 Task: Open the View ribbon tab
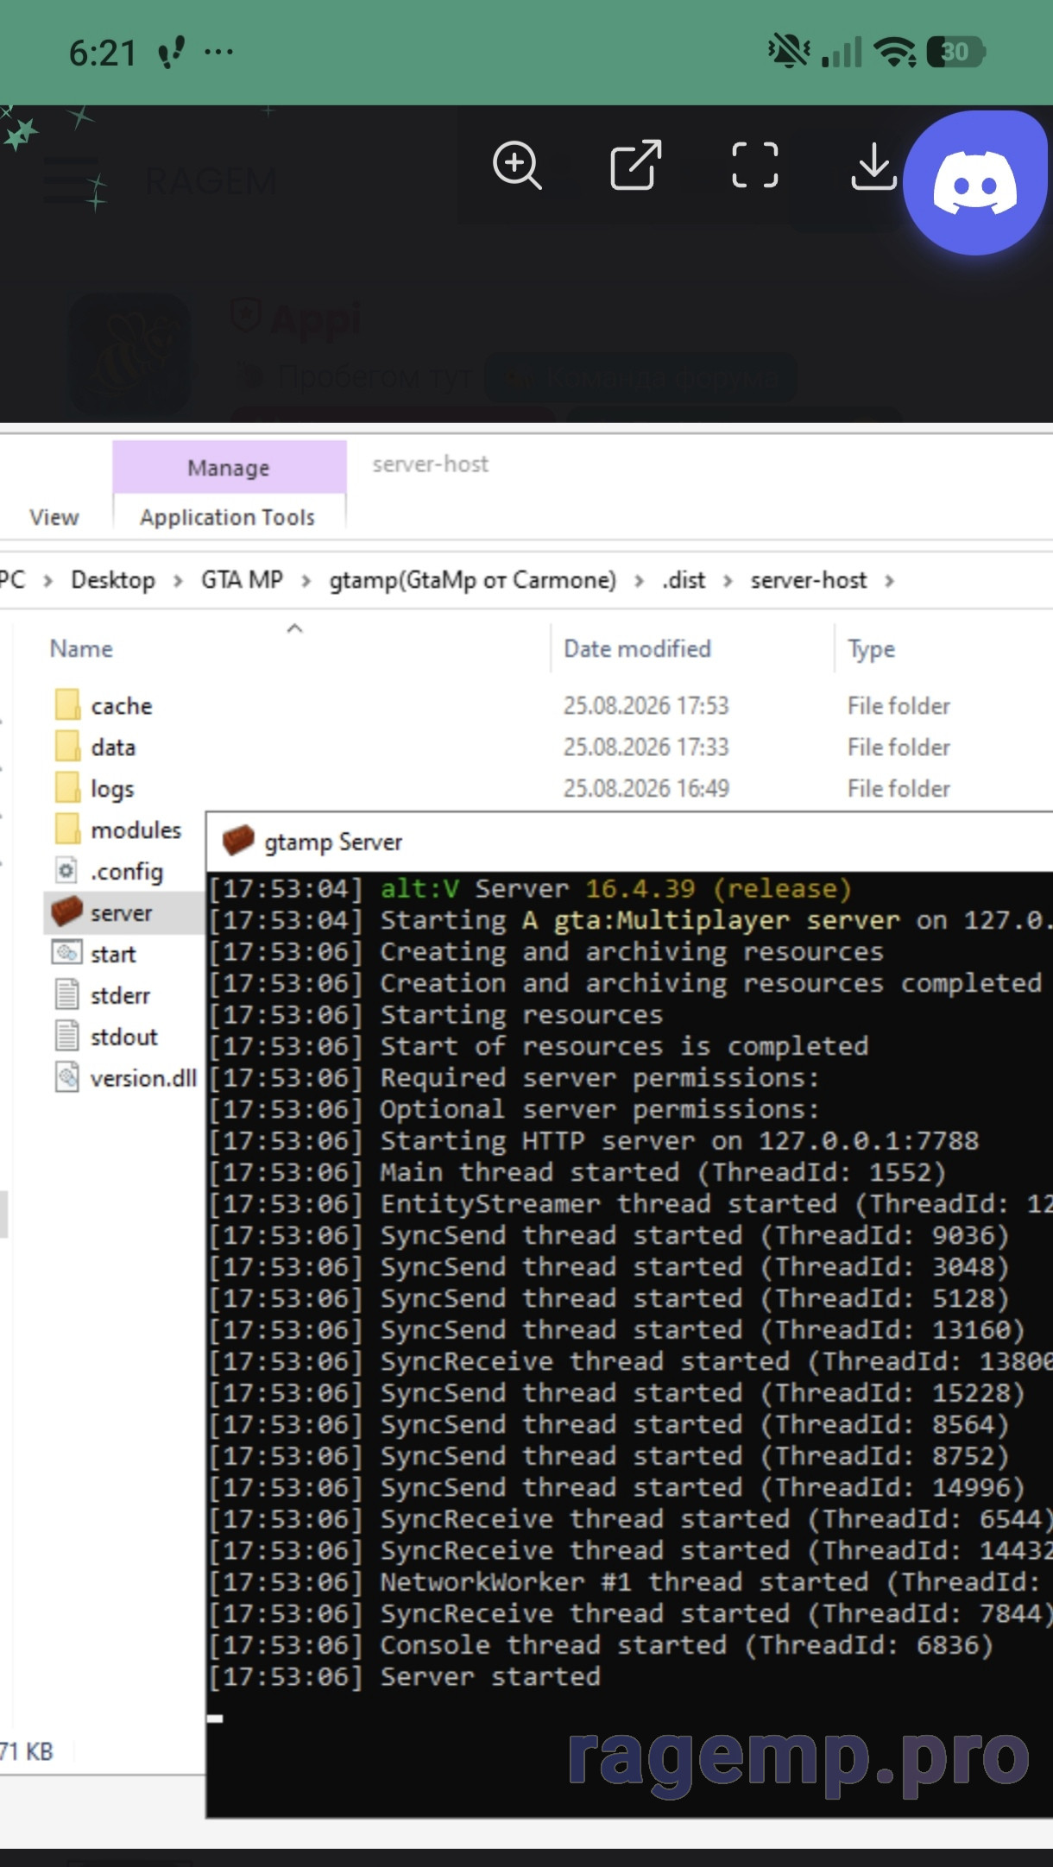point(54,517)
